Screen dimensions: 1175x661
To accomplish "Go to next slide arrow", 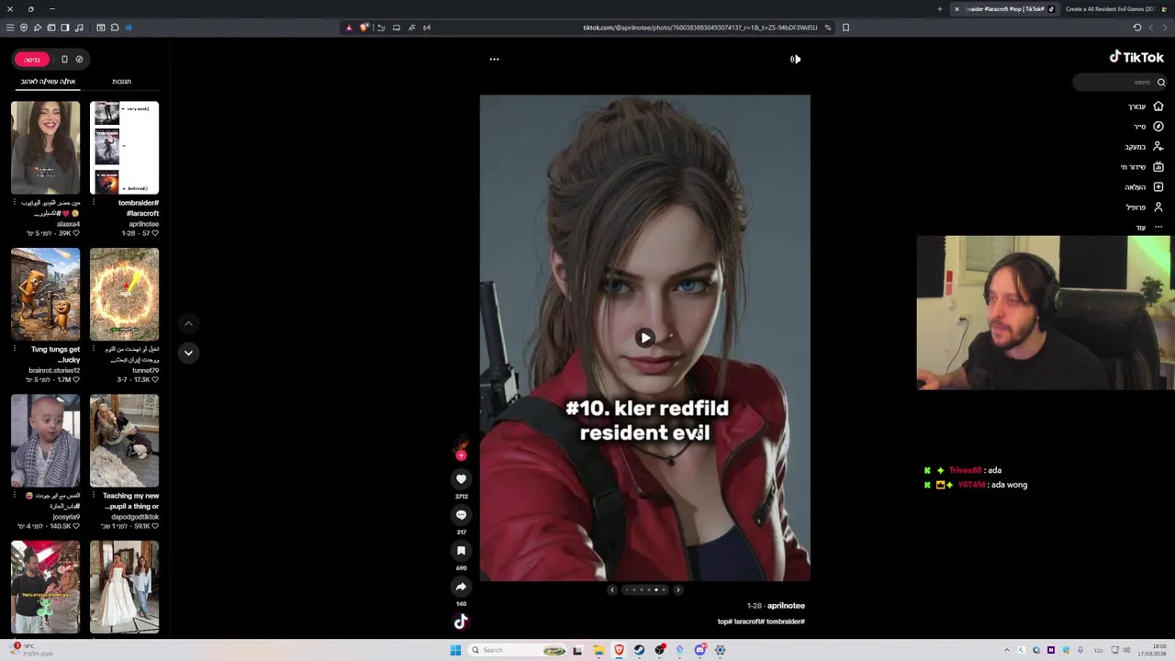I will tap(678, 589).
